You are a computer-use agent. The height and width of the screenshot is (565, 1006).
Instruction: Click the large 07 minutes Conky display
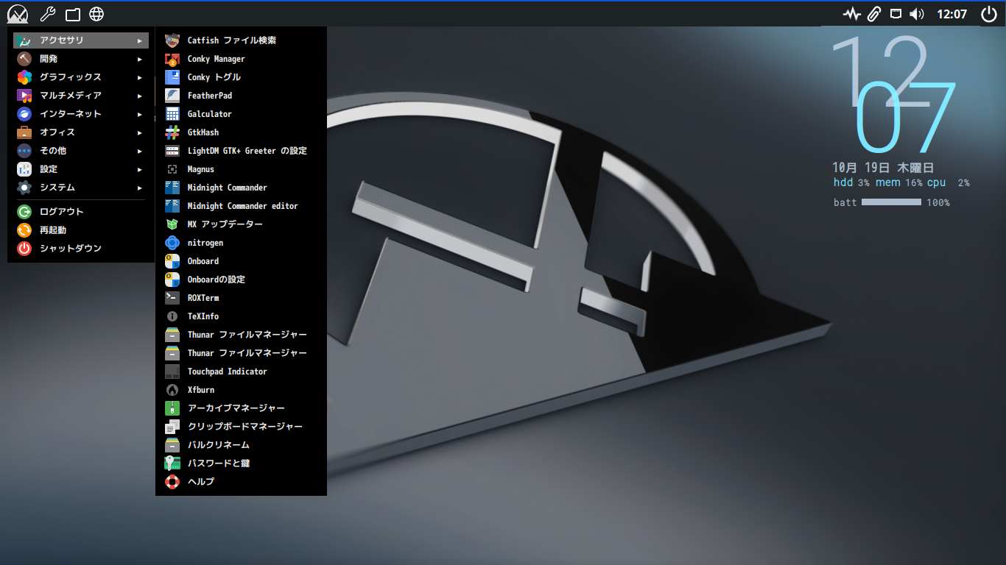click(906, 118)
